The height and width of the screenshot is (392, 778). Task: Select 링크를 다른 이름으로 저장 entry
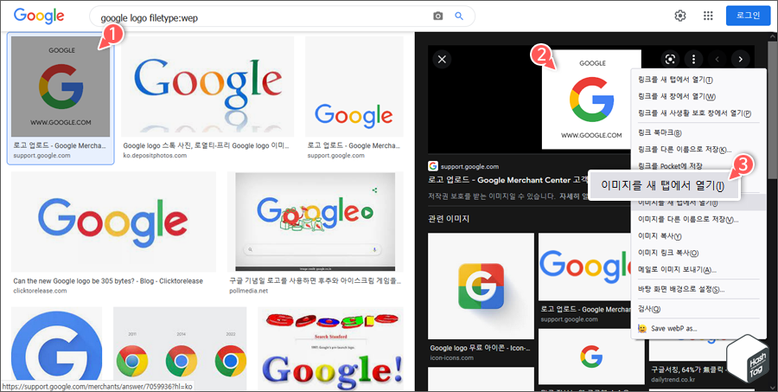point(699,150)
